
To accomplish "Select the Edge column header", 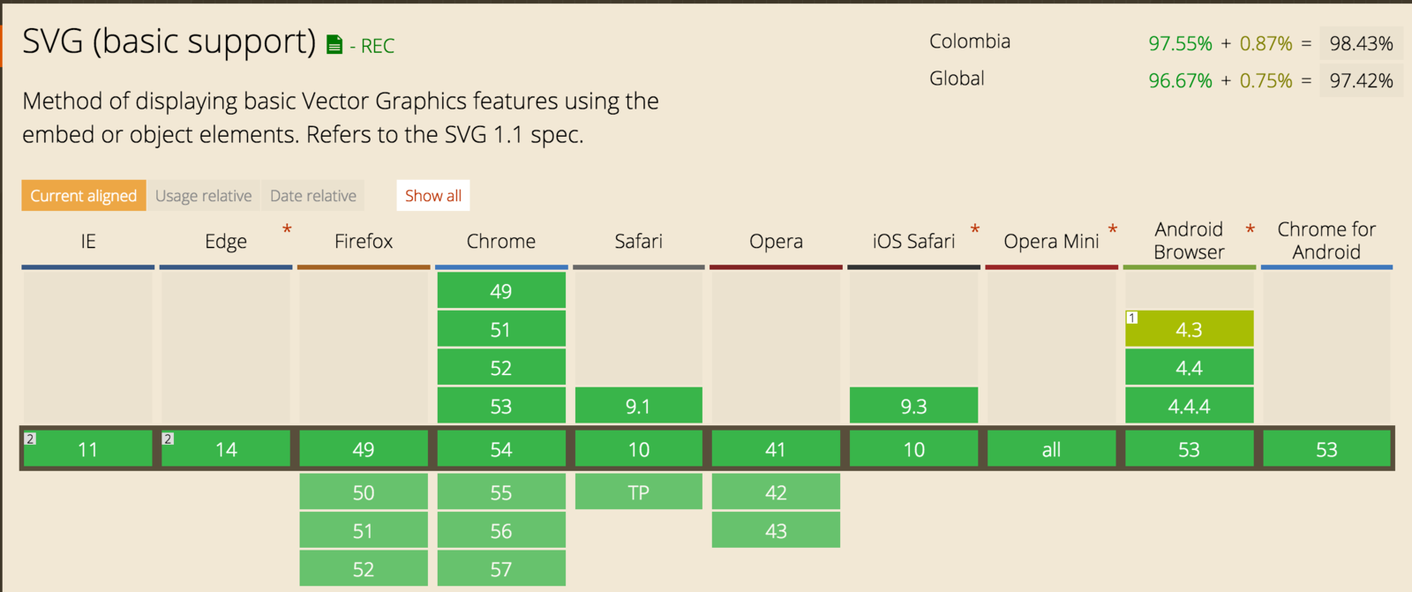I will (226, 242).
